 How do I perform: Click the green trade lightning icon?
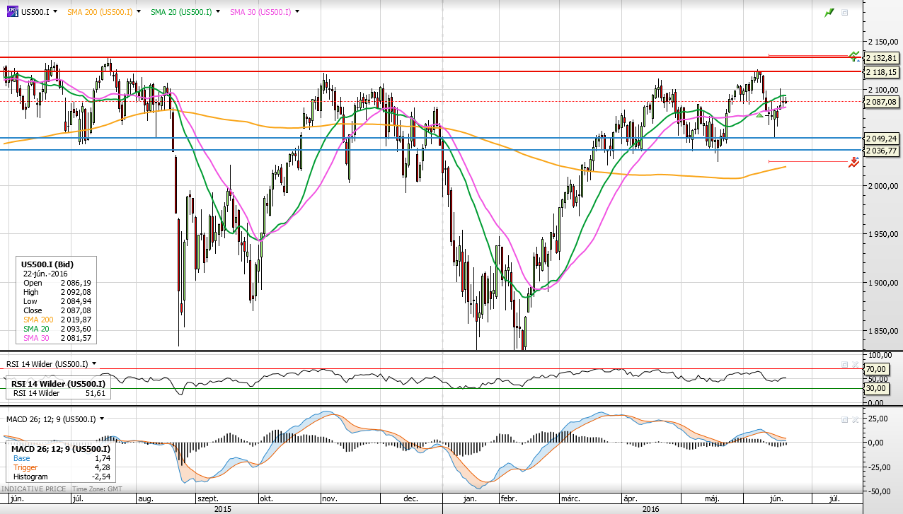click(829, 13)
